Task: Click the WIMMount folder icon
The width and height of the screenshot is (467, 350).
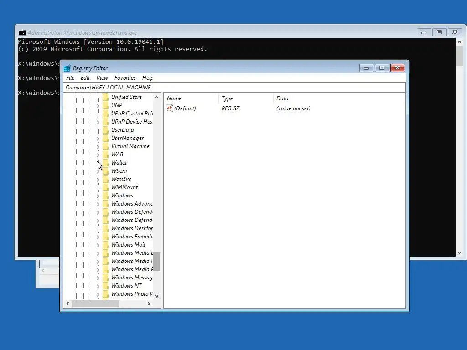Action: coord(105,187)
